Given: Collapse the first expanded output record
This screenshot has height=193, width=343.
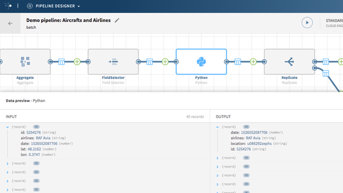Looking at the screenshot, I should pos(218,127).
